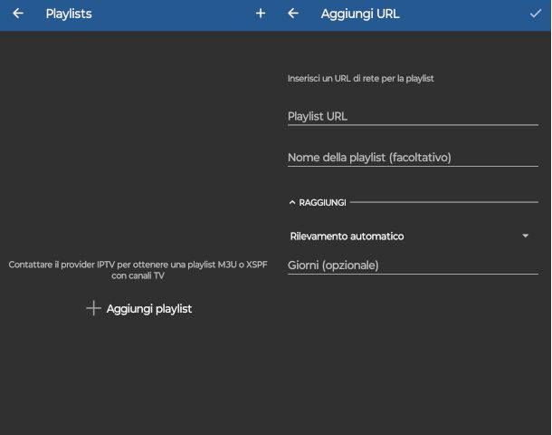This screenshot has width=552, height=435.
Task: Select the Rilevamento automatico combo box
Action: click(x=407, y=237)
